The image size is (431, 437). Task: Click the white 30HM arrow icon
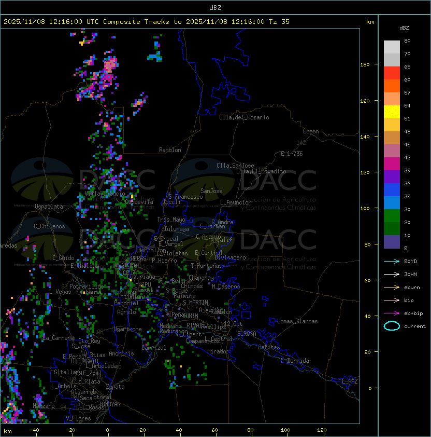coord(392,274)
